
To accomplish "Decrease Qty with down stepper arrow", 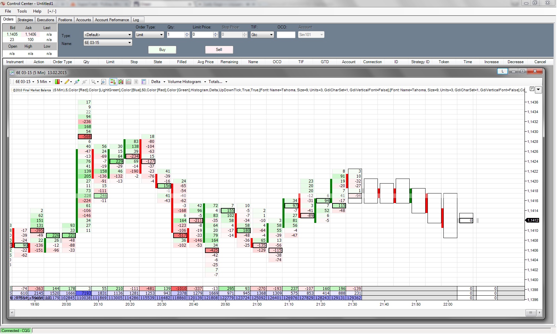I will click(x=187, y=36).
